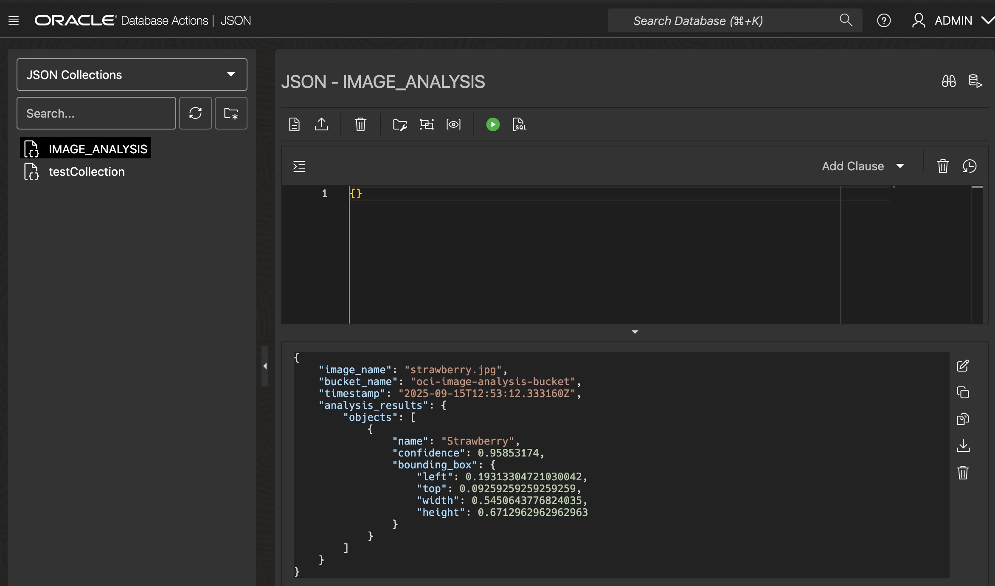Click the edit document pencil icon
This screenshot has width=995, height=586.
click(963, 366)
